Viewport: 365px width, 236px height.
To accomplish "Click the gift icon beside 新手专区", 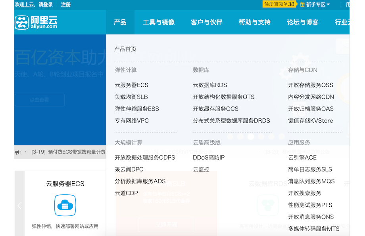I will [302, 4].
